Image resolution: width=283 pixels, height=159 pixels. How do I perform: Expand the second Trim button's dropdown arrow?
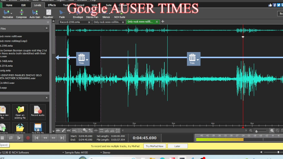click(x=198, y=60)
